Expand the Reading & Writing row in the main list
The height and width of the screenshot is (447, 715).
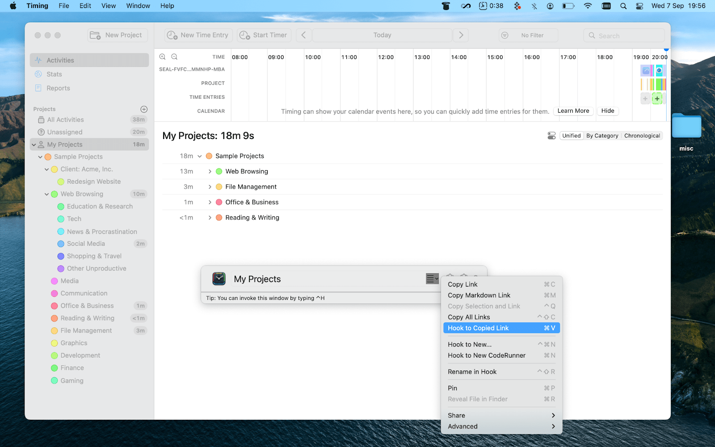coord(210,218)
